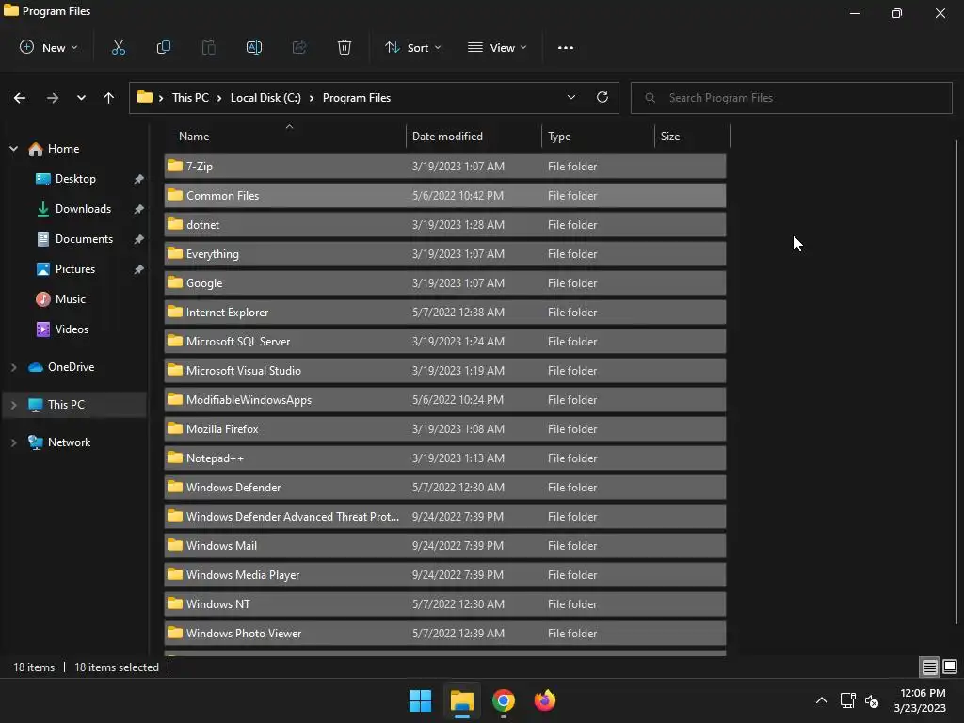Expand the Network tree node

click(13, 442)
